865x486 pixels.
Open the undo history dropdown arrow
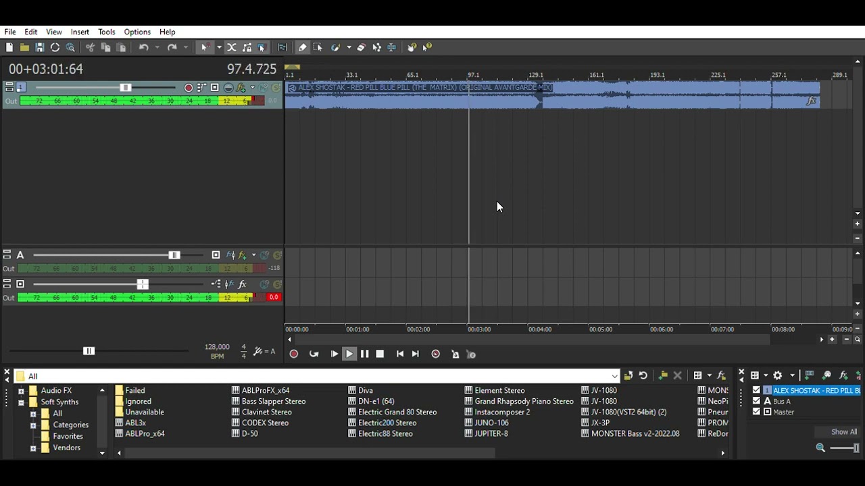click(x=157, y=47)
